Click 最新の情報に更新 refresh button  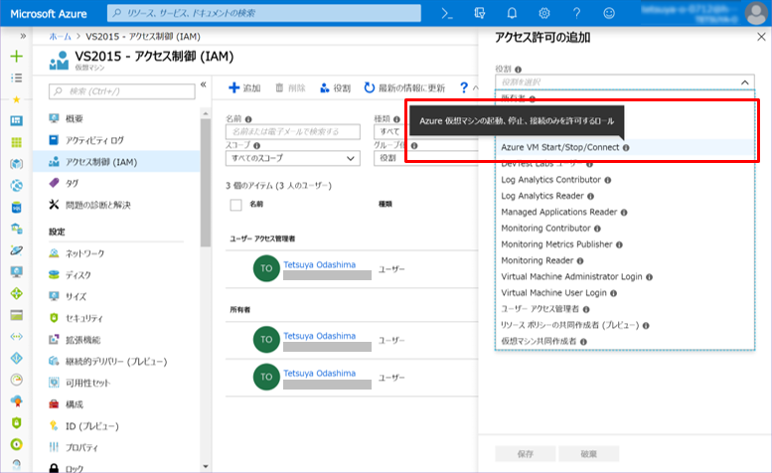click(404, 88)
